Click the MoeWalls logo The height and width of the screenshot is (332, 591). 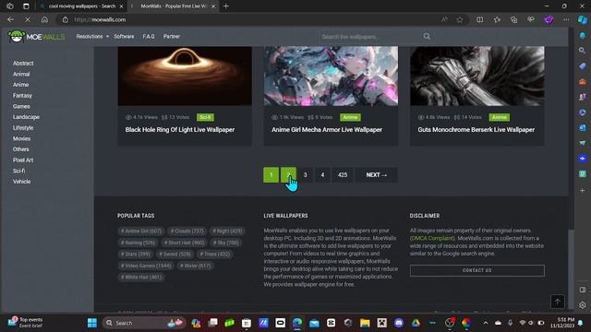[37, 37]
